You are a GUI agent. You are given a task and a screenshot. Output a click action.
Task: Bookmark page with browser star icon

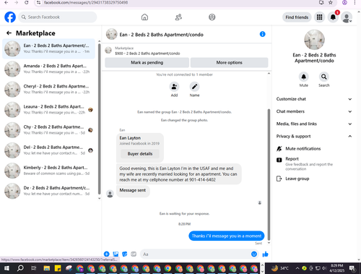[x=331, y=2]
